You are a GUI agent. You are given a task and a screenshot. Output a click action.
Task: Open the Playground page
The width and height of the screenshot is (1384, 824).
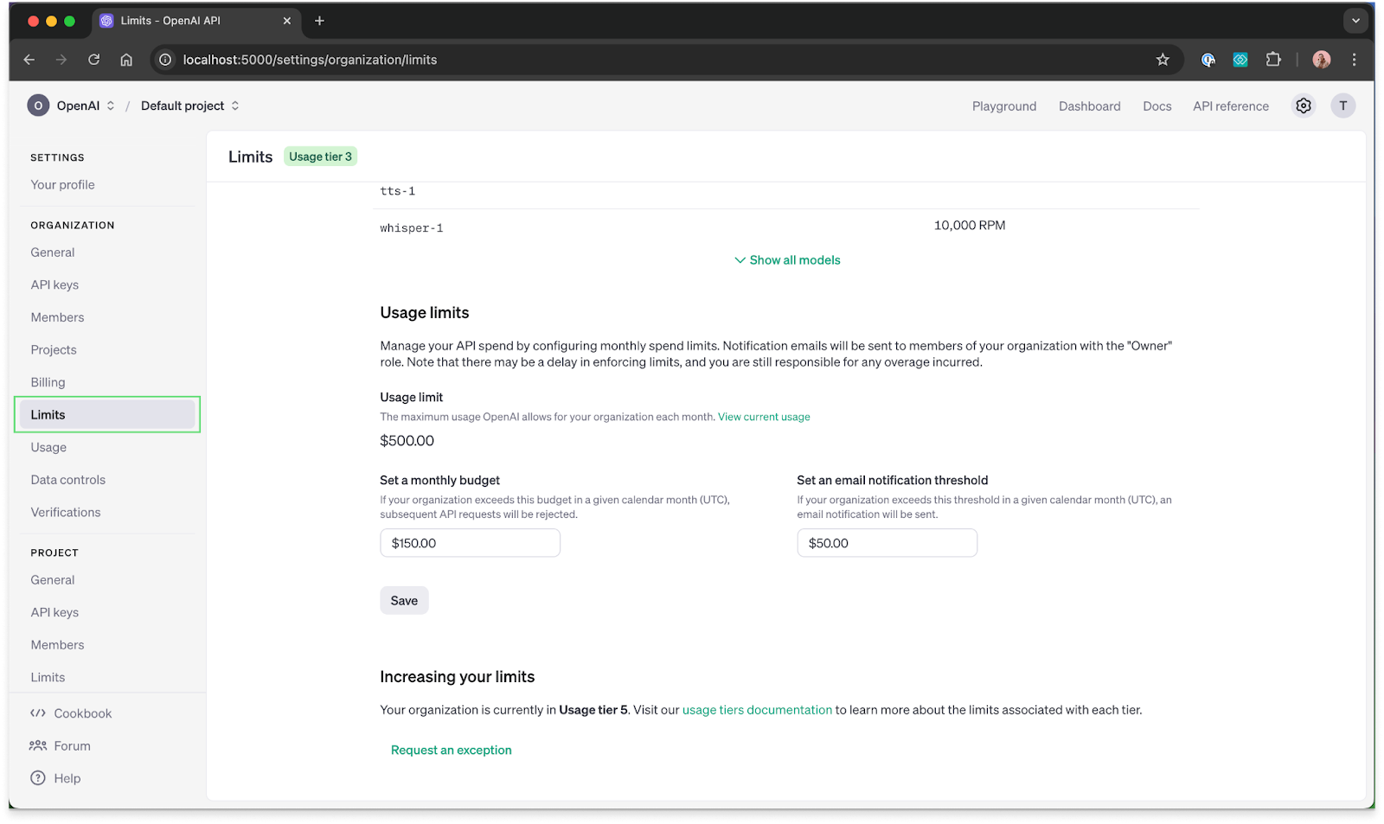click(x=1004, y=106)
